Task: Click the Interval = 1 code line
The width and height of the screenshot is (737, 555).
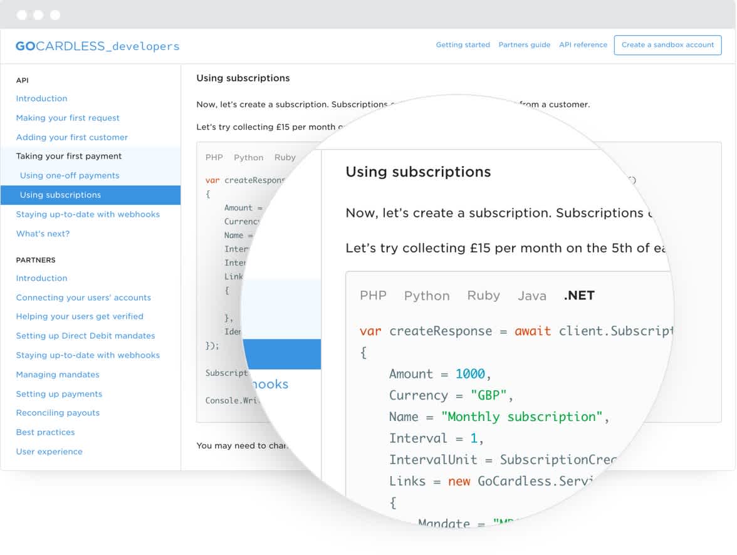Action: (436, 438)
